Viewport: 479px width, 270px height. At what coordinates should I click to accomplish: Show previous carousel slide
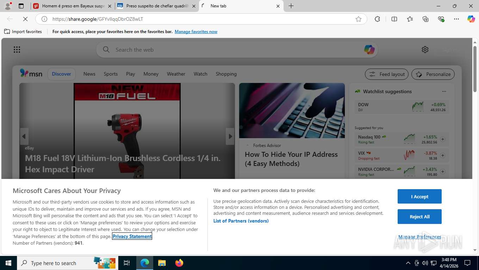[24, 136]
